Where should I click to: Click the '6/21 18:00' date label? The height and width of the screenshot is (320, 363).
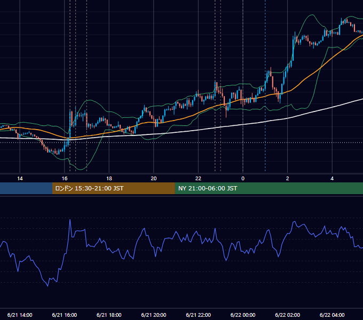pos(109,315)
